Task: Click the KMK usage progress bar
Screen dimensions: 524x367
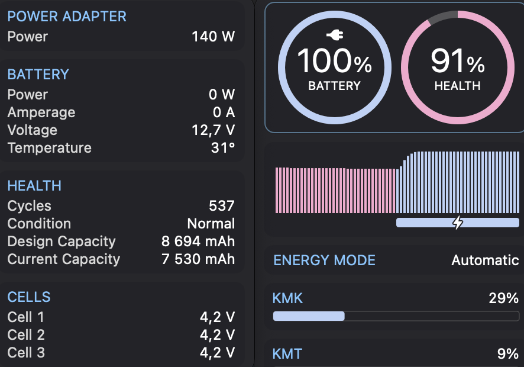Action: pos(396,316)
